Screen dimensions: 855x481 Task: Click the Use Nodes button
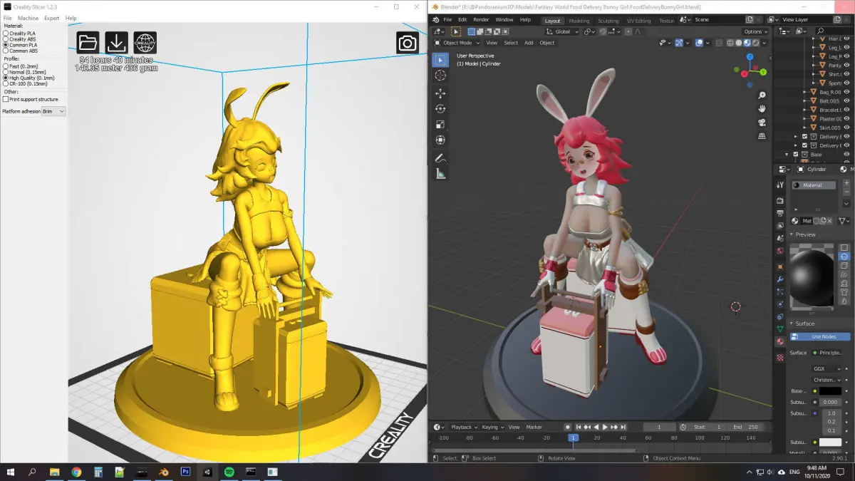[820, 336]
